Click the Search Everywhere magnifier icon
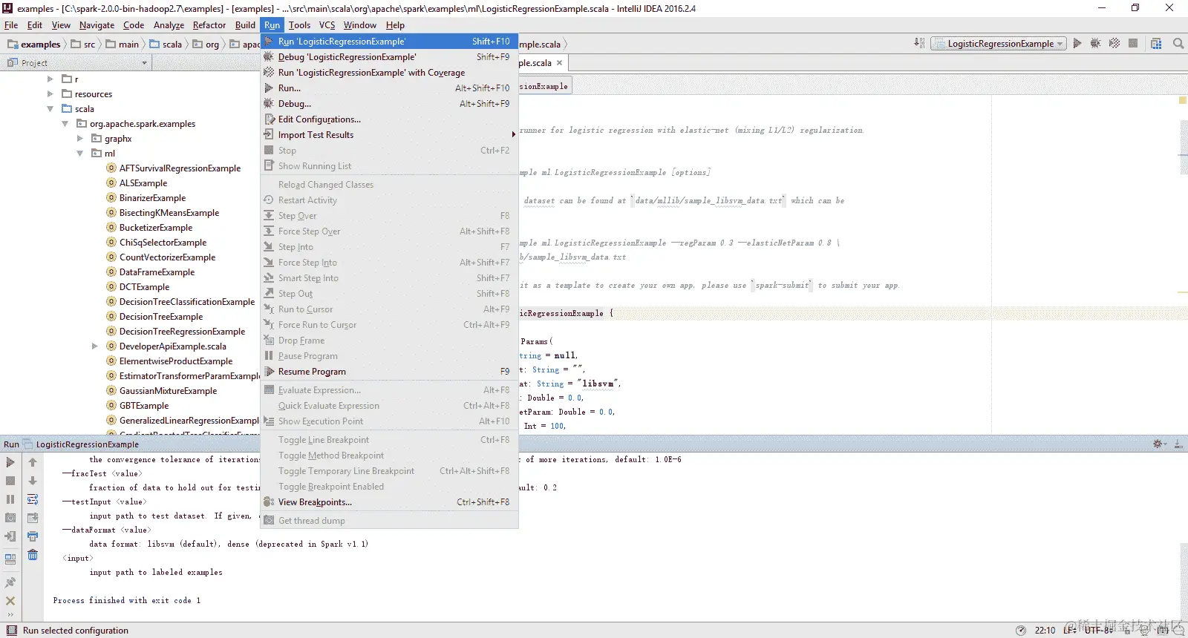This screenshot has width=1188, height=638. [1178, 44]
